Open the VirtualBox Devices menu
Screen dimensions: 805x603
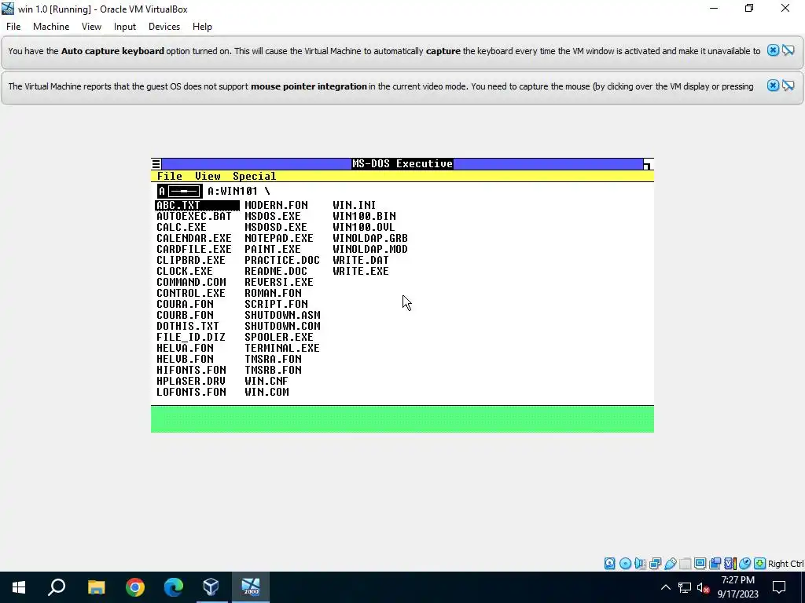pos(164,27)
